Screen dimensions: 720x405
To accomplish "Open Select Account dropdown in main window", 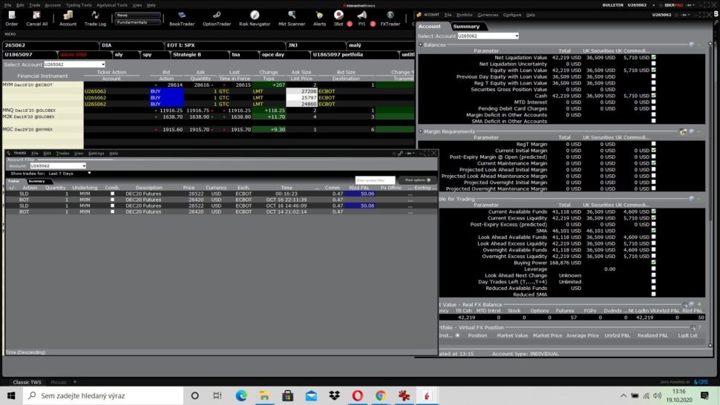I will 74,65.
